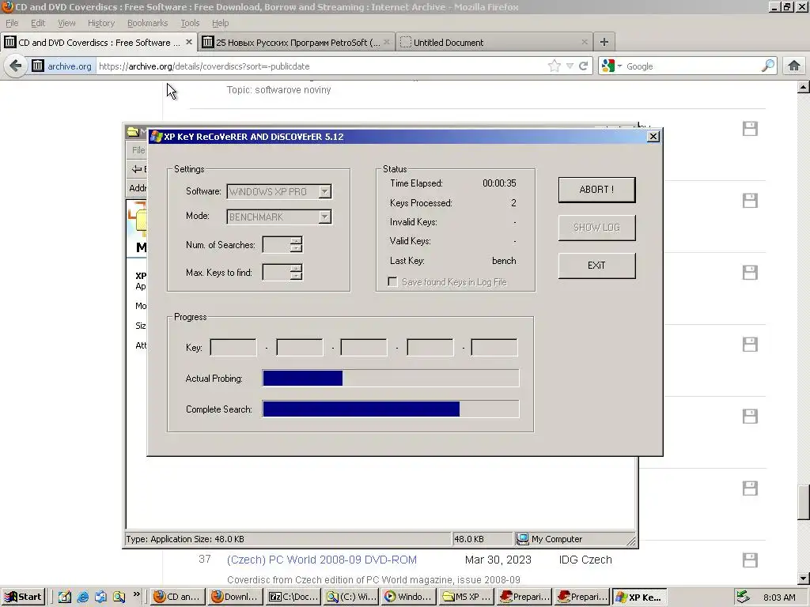The image size is (810, 607).
Task: Click the ABORT ! button
Action: click(596, 190)
